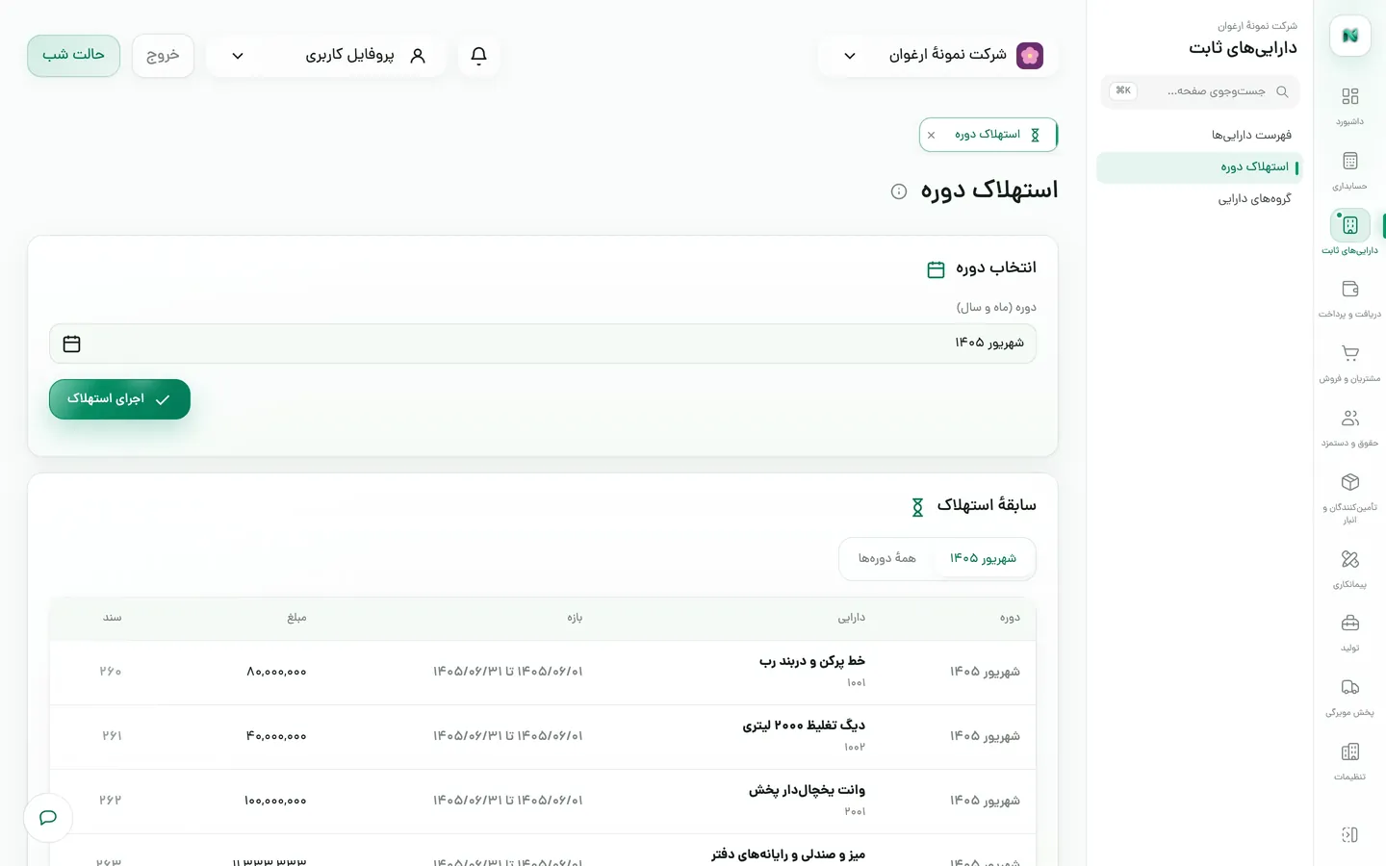The width and height of the screenshot is (1386, 866).
Task: Open the حسابداری accounting sidebar icon
Action: point(1349,161)
